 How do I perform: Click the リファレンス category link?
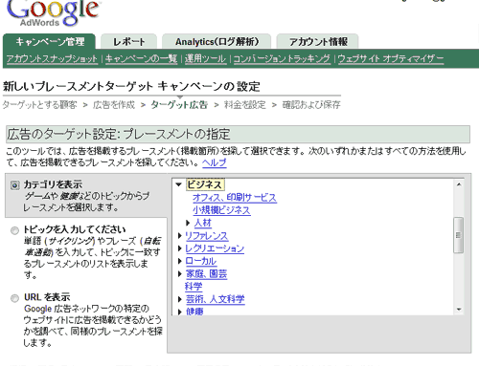pyautogui.click(x=207, y=236)
